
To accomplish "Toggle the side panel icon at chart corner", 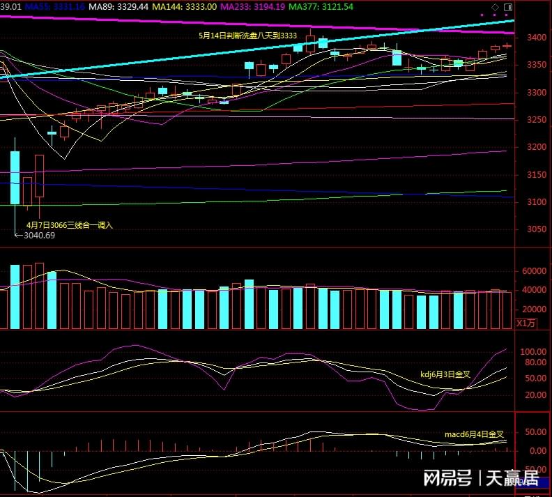I will click(x=508, y=7).
